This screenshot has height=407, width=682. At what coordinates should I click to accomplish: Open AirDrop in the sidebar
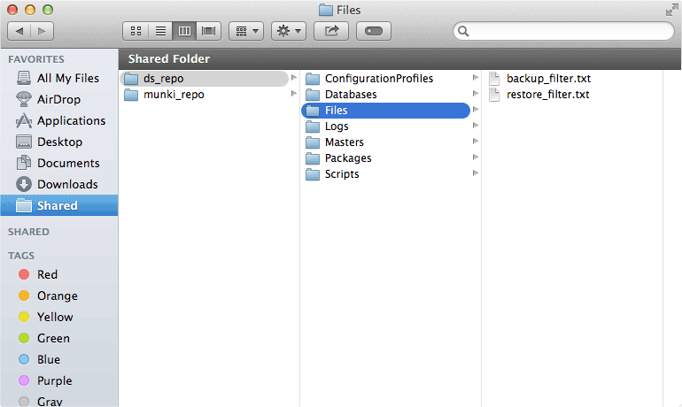tap(58, 99)
